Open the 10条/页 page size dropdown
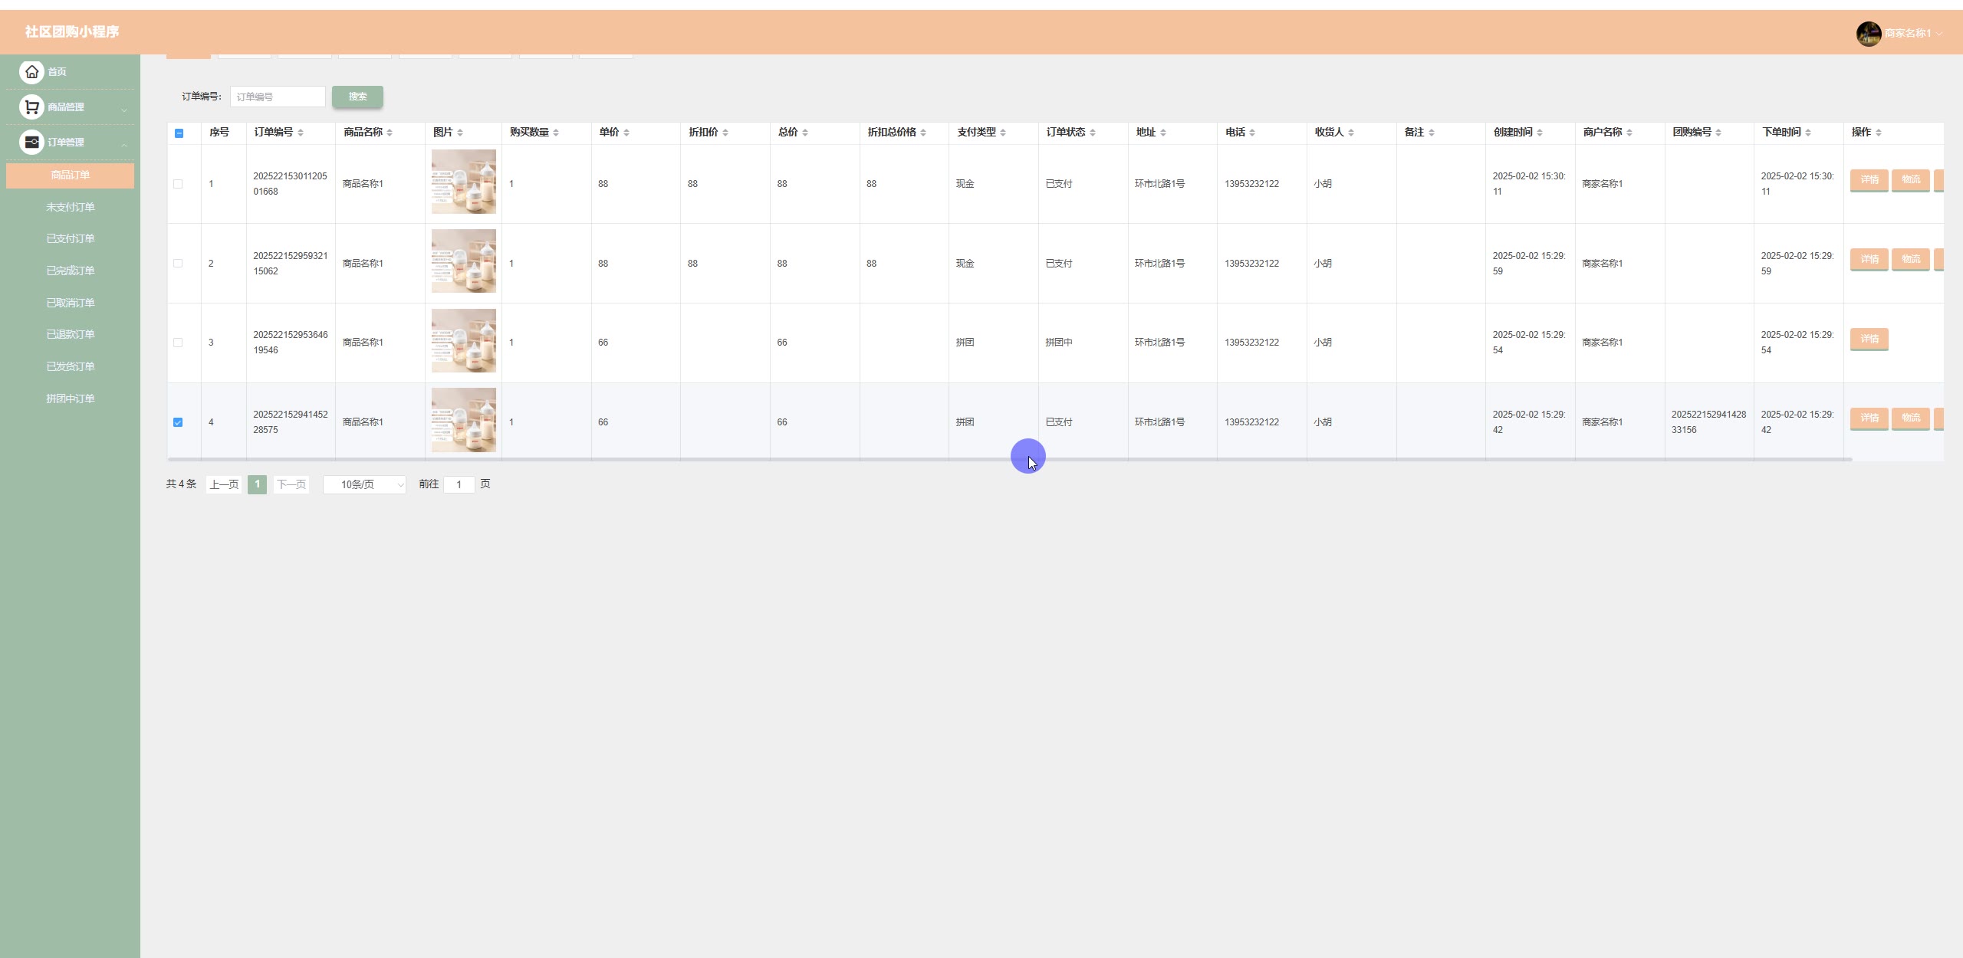The width and height of the screenshot is (1963, 958). [x=364, y=484]
